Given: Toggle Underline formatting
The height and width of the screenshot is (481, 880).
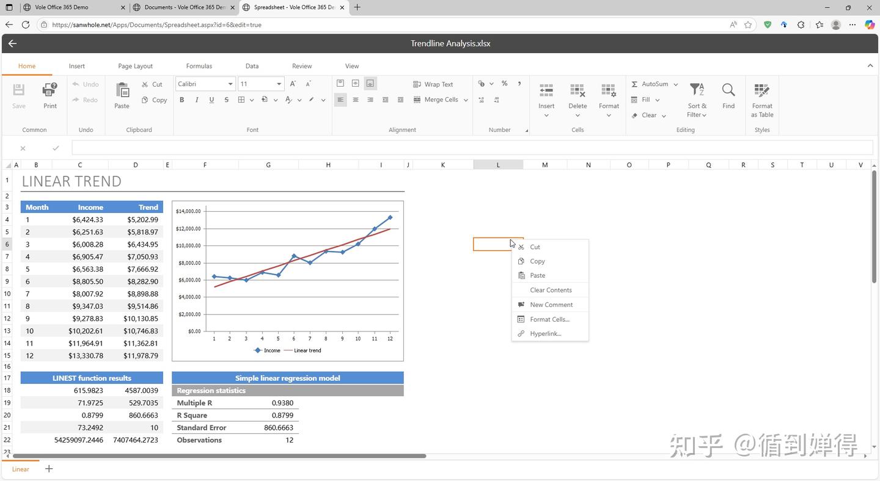Looking at the screenshot, I should pos(211,100).
